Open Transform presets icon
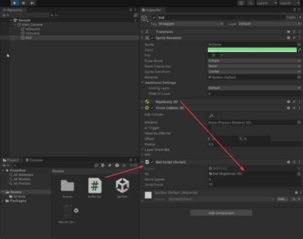Viewport: 303px width, 239px height. point(294,32)
